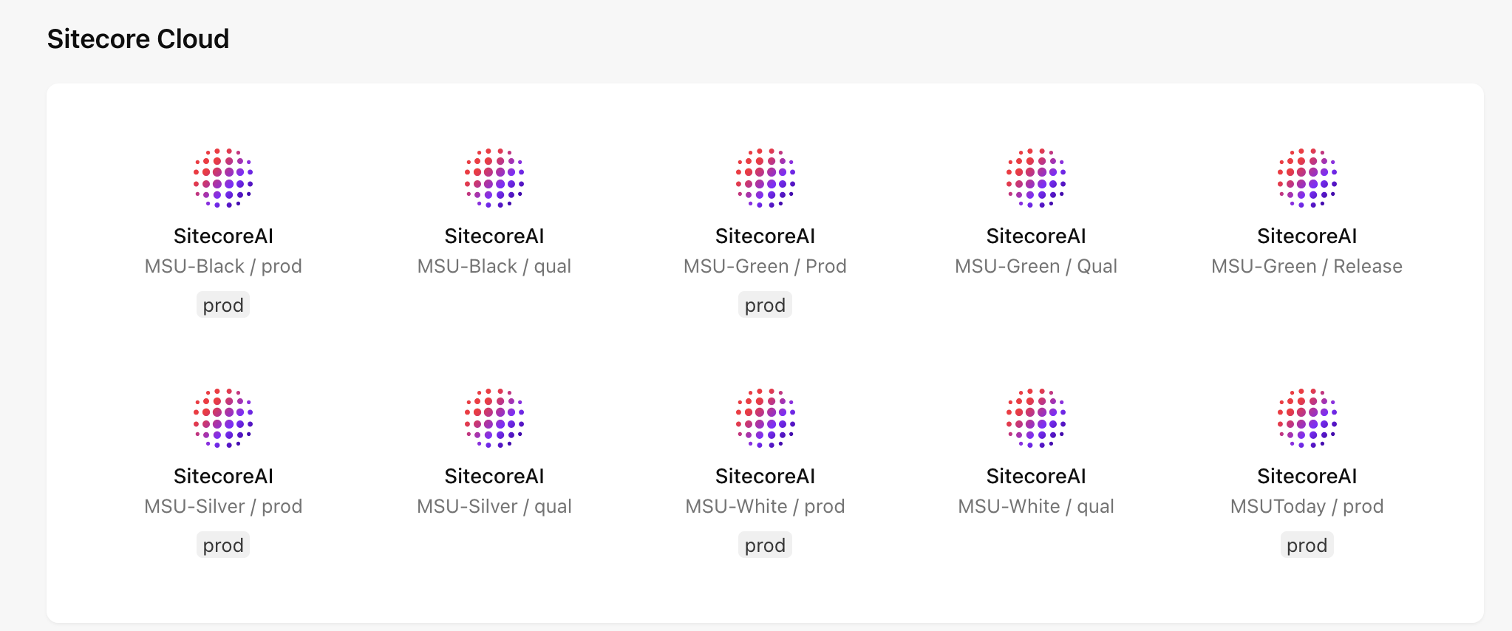Select the MSUToday / prod prod badge

tap(1307, 545)
